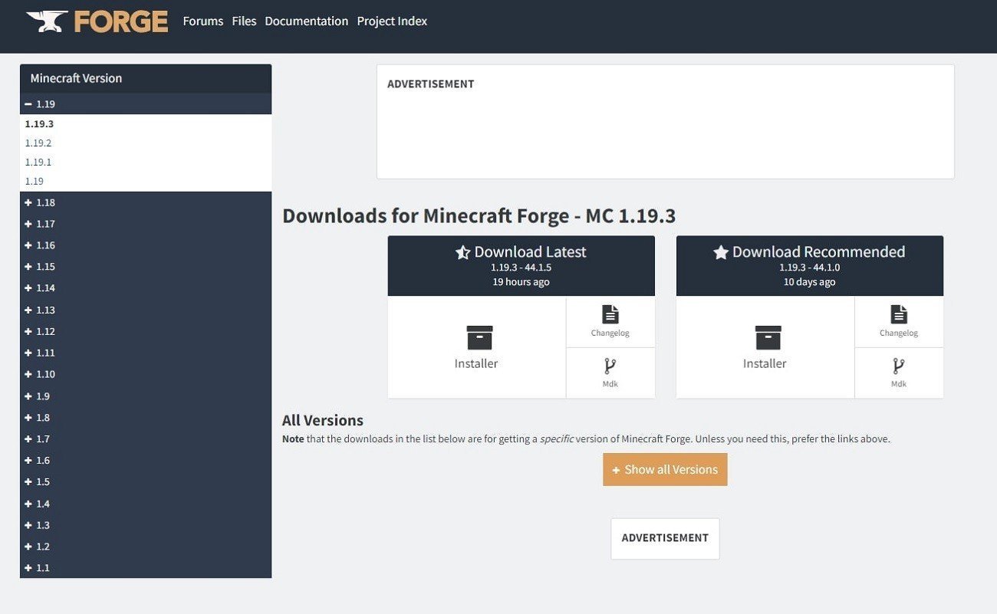
Task: Download the Recommended 44.1.0 Installer
Action: click(x=765, y=347)
